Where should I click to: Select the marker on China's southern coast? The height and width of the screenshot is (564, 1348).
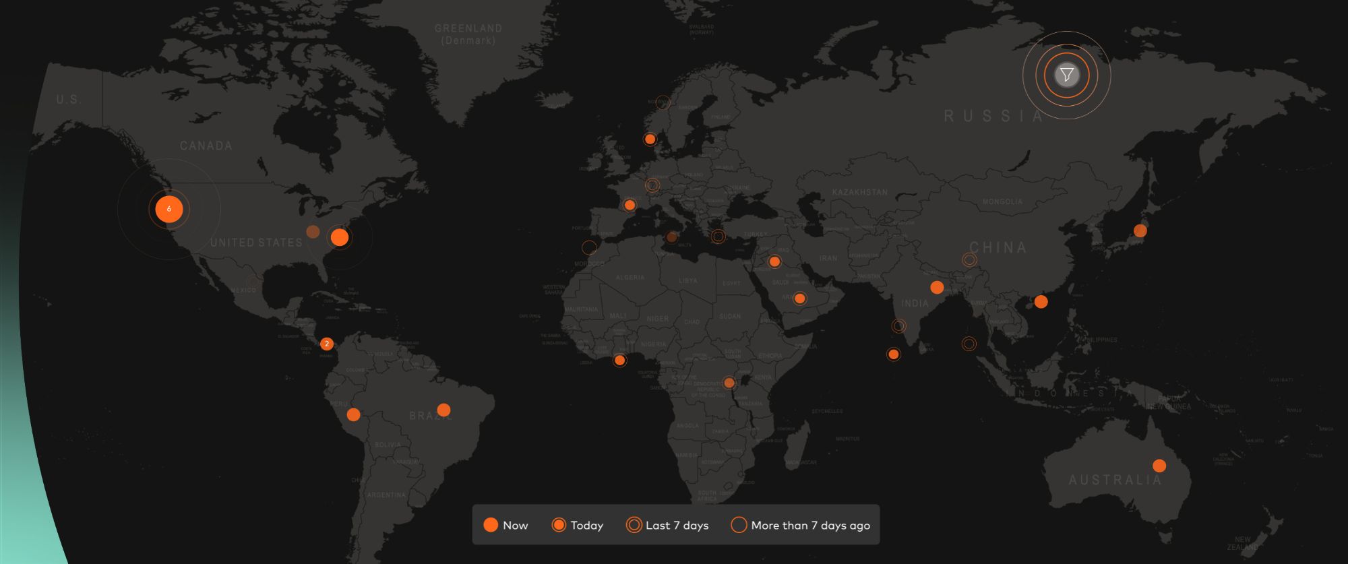[1041, 301]
